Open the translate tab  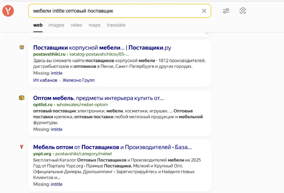pos(116,25)
